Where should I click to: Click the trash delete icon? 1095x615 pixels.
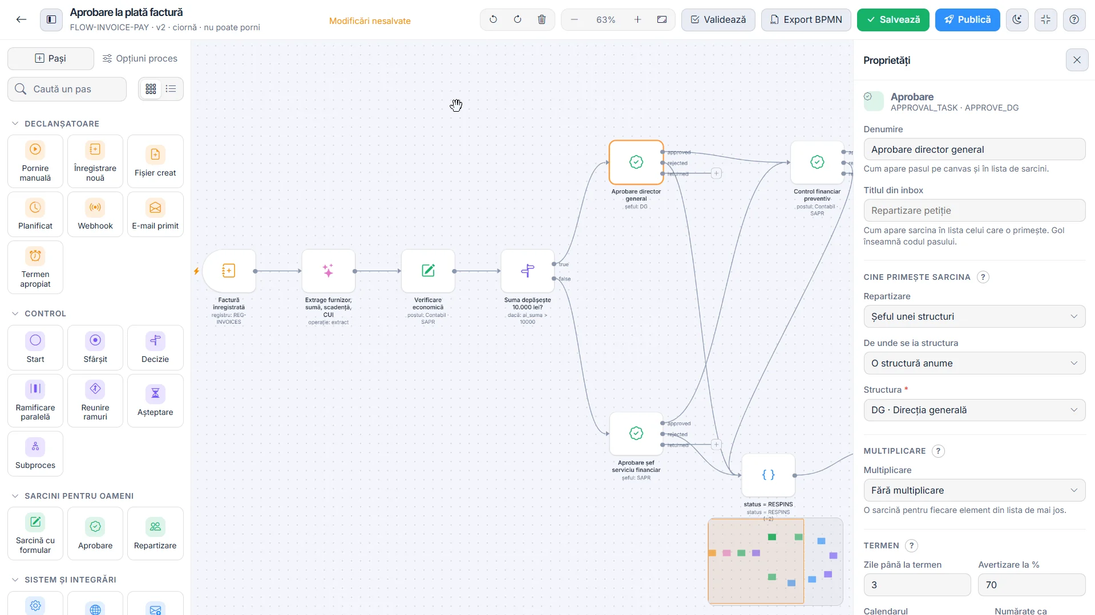[x=542, y=19]
